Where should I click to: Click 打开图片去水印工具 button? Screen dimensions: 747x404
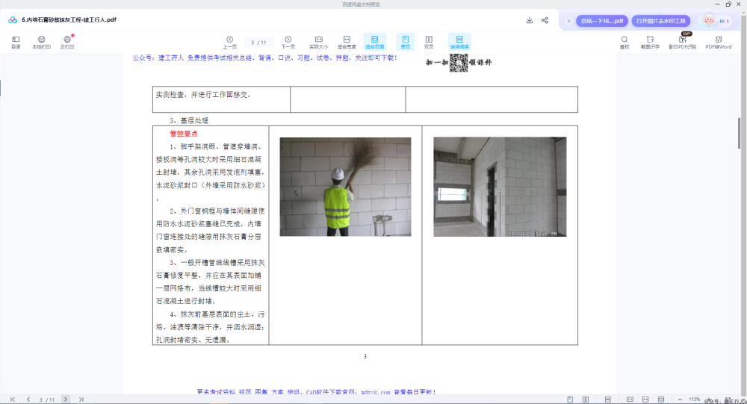point(661,21)
